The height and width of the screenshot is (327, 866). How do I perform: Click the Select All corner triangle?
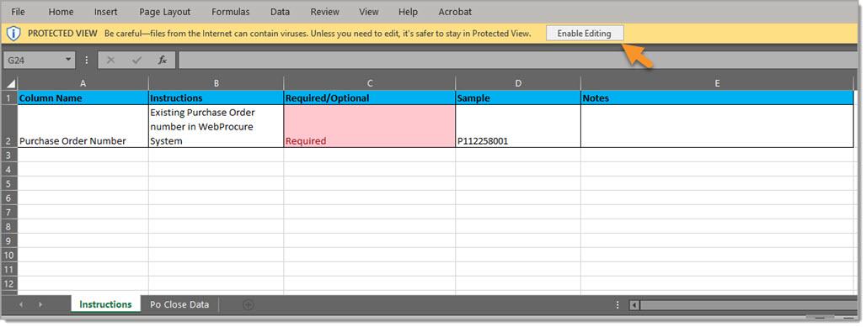[10, 84]
